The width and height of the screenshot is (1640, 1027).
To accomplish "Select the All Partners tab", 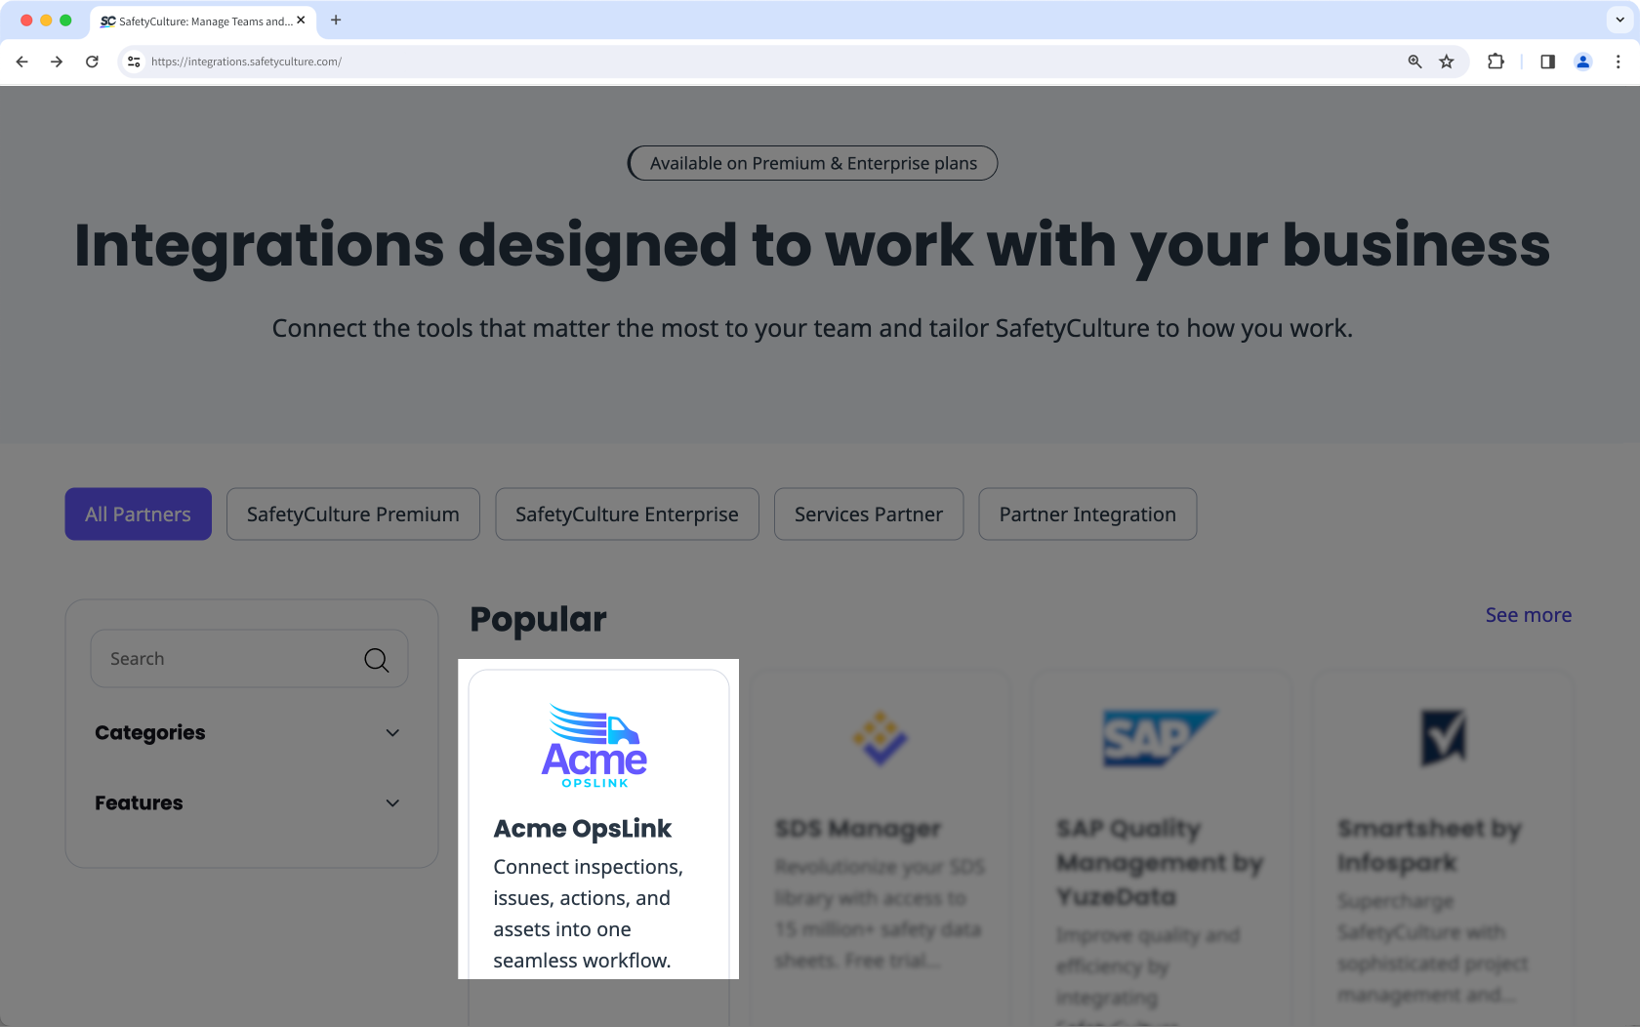I will (139, 514).
